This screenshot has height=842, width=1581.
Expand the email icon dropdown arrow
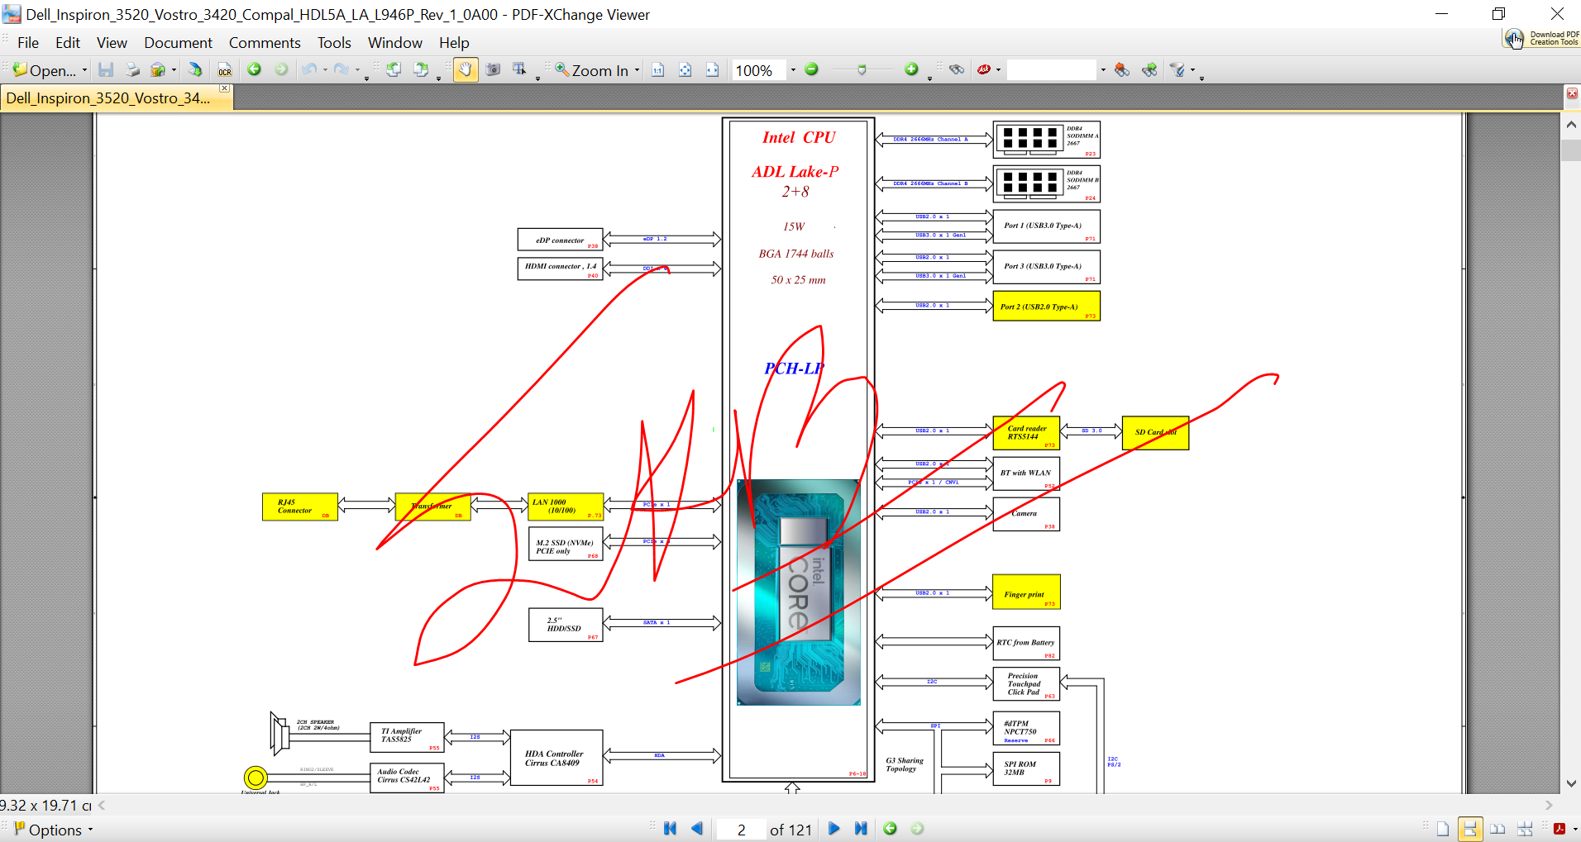point(174,70)
